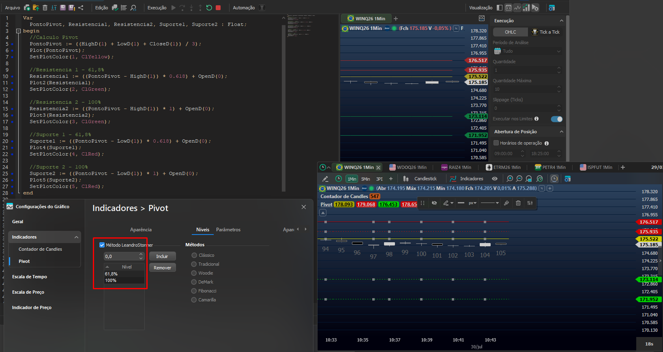
Task: Select OHLC execution mode
Action: [x=511, y=32]
